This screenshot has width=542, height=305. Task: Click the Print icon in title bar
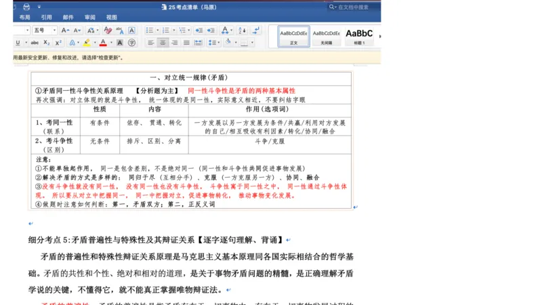pyautogui.click(x=26, y=7)
